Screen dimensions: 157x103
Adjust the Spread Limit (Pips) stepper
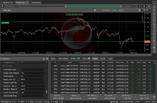[44, 96]
